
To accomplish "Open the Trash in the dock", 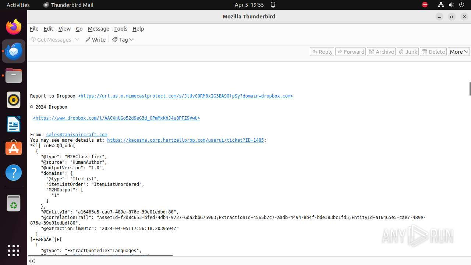I will [x=14, y=203].
